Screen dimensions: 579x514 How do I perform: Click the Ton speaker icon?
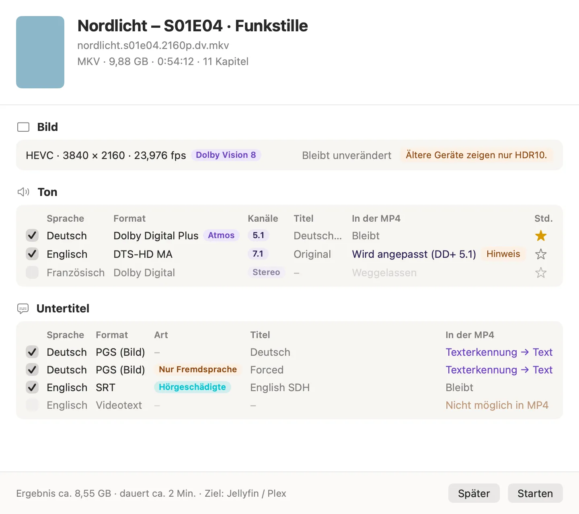[23, 192]
